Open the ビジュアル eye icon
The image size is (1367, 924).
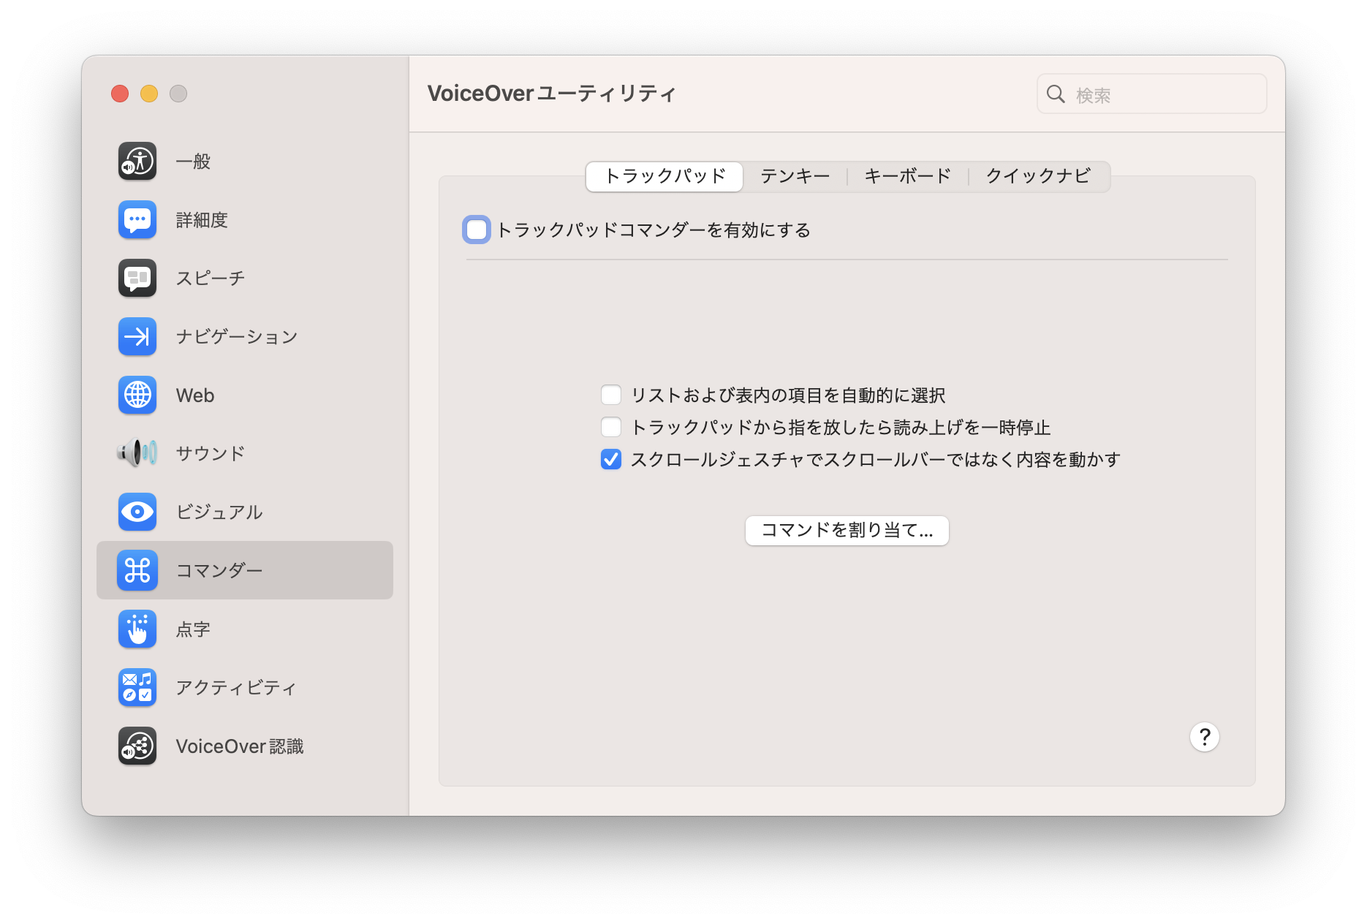click(x=137, y=512)
